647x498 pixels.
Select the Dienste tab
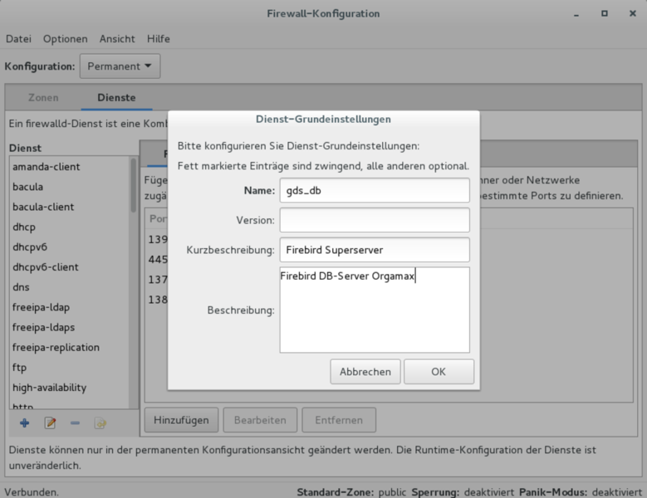(116, 97)
